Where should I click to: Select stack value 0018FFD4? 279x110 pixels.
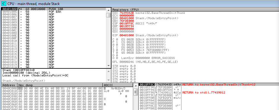coord(165,90)
